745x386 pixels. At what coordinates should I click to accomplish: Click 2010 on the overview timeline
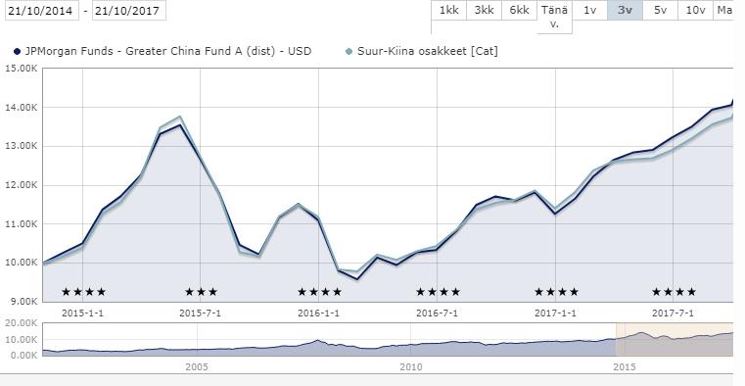click(x=411, y=367)
